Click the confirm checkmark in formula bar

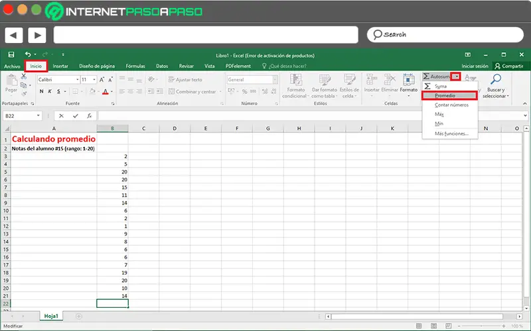coord(75,116)
